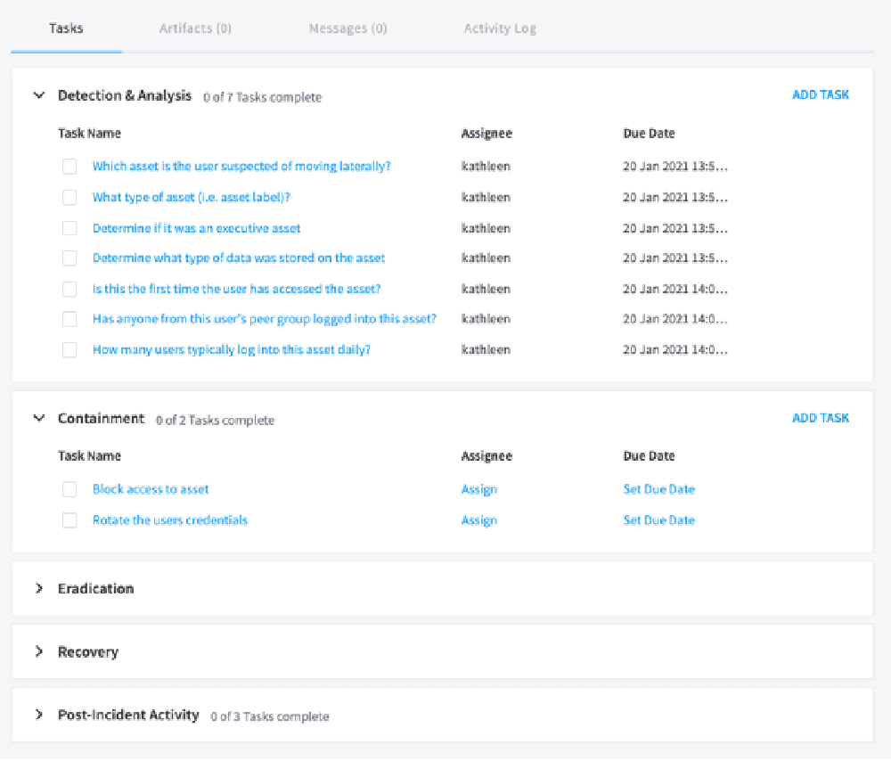This screenshot has height=761, width=891.
Task: Click Assignee column header in Containment
Action: (486, 456)
